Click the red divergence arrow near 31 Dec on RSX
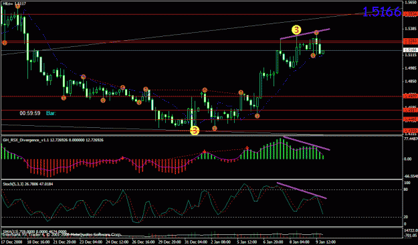The width and height of the screenshot is (418, 245). tap(205, 152)
